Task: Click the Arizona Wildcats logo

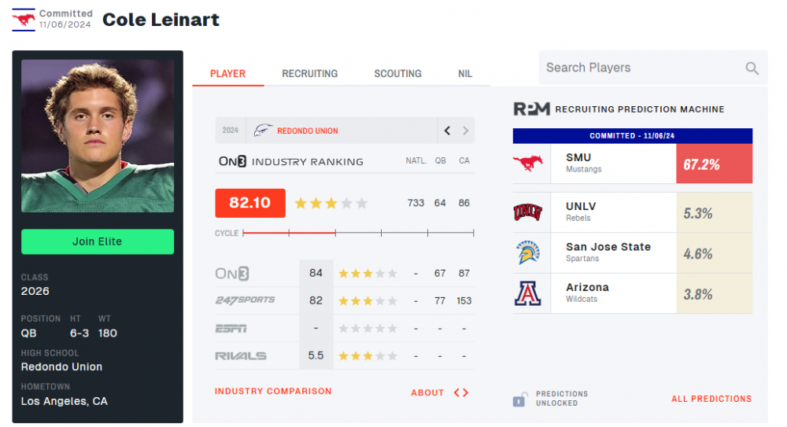Action: tap(528, 293)
